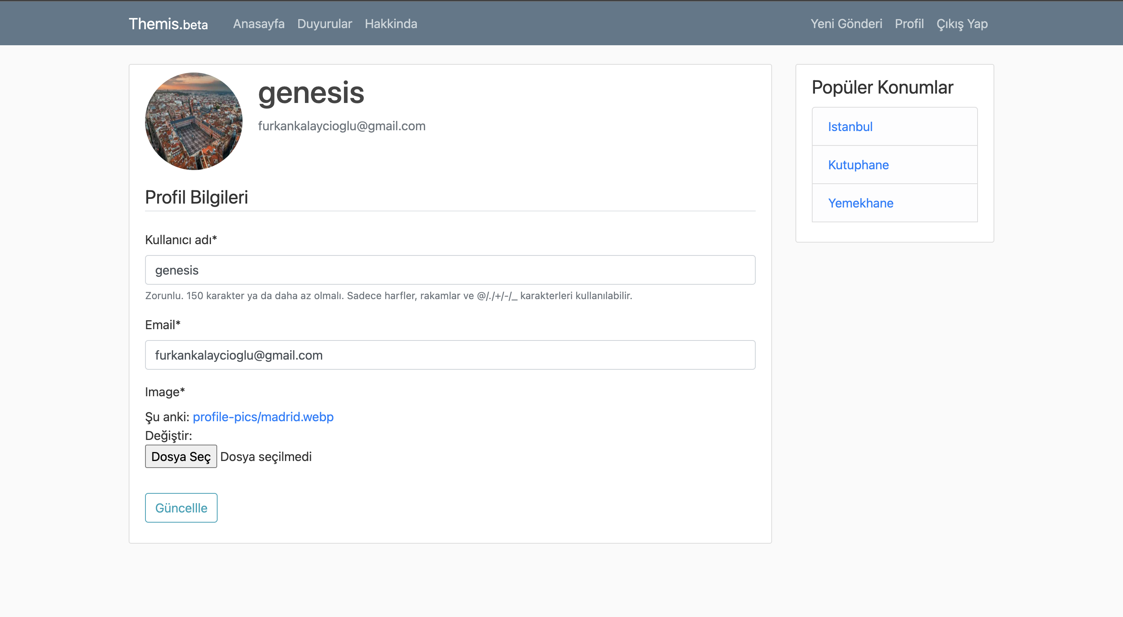Click the Themis.beta logo
1123x617 pixels.
168,25
